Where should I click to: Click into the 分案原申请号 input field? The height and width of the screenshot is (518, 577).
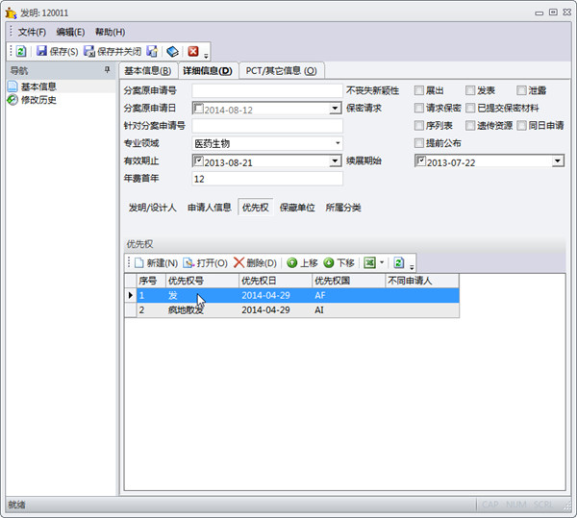(x=267, y=90)
